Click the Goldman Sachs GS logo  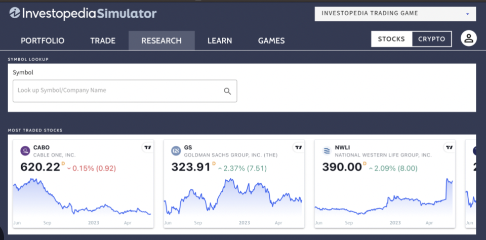coord(176,151)
